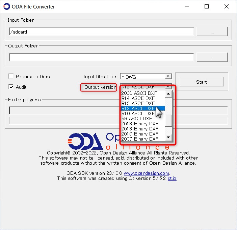Uncheck the Audit checkbox

[x=11, y=87]
